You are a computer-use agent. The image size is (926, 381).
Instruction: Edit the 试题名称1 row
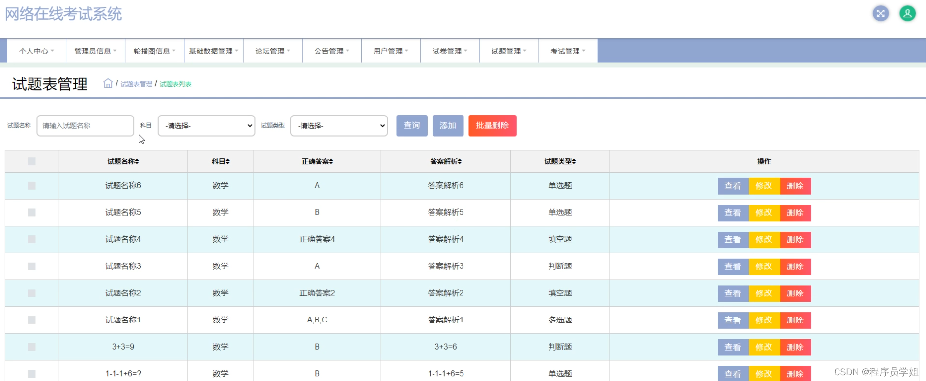click(764, 321)
